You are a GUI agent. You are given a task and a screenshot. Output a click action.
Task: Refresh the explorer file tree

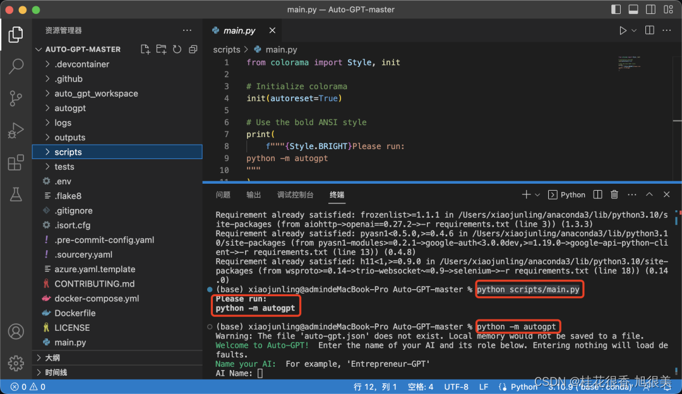177,49
